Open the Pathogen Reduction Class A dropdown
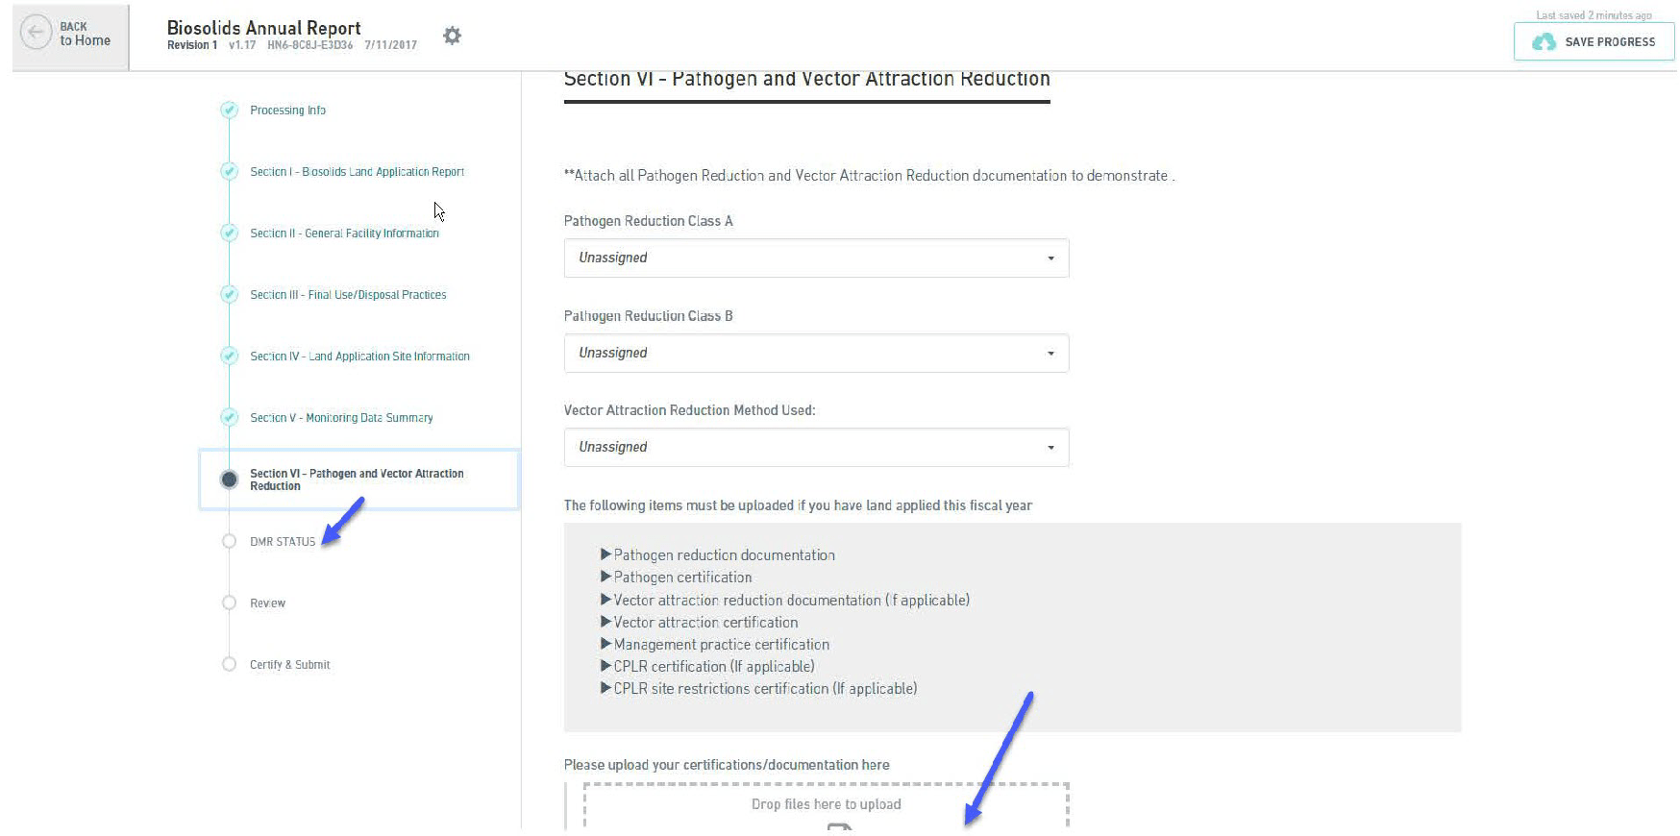This screenshot has width=1680, height=836. click(x=815, y=258)
